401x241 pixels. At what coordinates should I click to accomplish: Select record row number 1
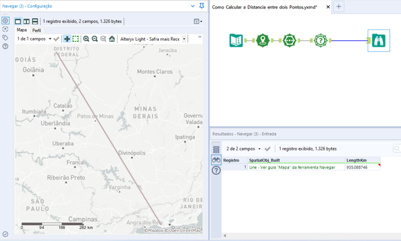point(235,167)
